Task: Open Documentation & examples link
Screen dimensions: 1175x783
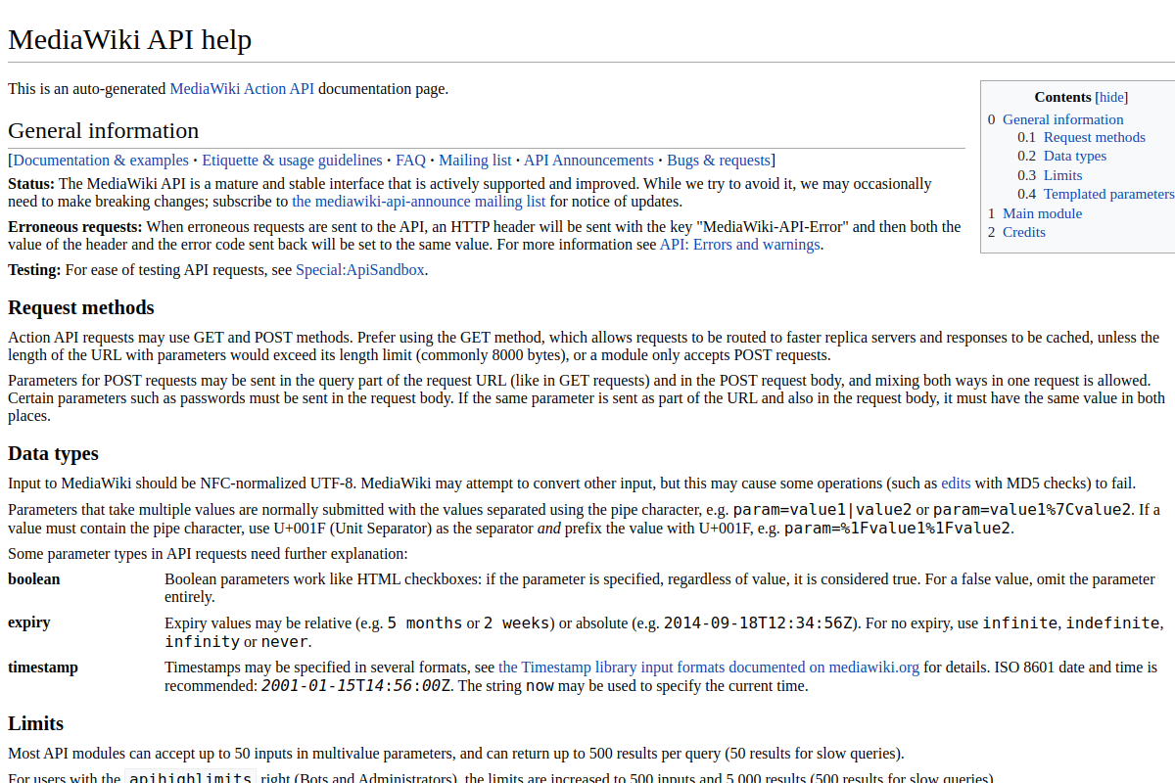Action: click(x=101, y=160)
